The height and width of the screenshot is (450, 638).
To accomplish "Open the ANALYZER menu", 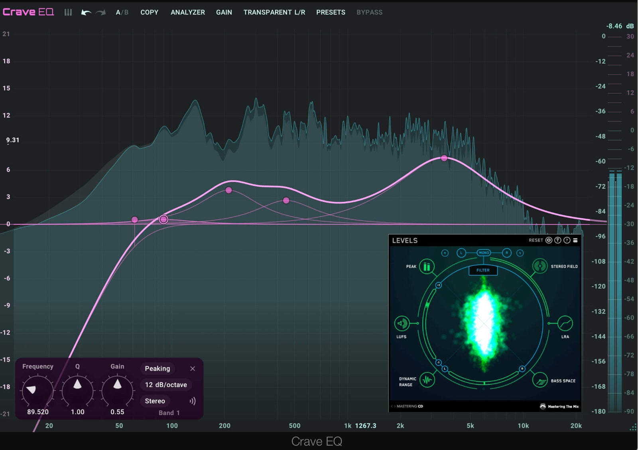I will tap(187, 12).
